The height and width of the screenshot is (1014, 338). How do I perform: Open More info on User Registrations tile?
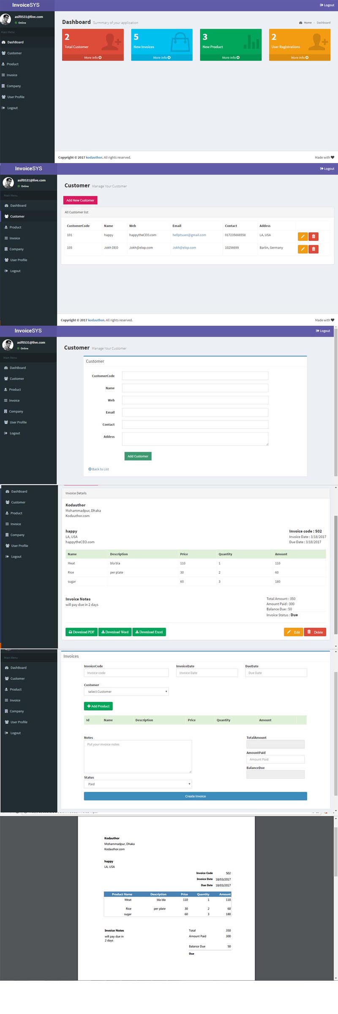click(300, 57)
